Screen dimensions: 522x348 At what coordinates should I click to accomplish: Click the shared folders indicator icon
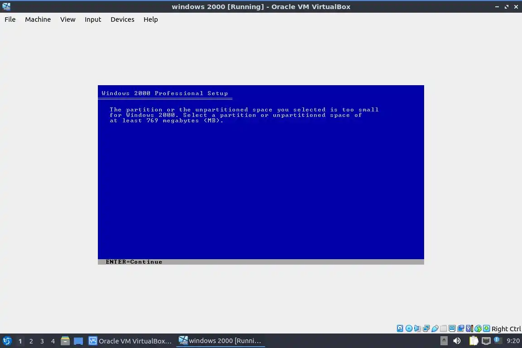(444, 329)
